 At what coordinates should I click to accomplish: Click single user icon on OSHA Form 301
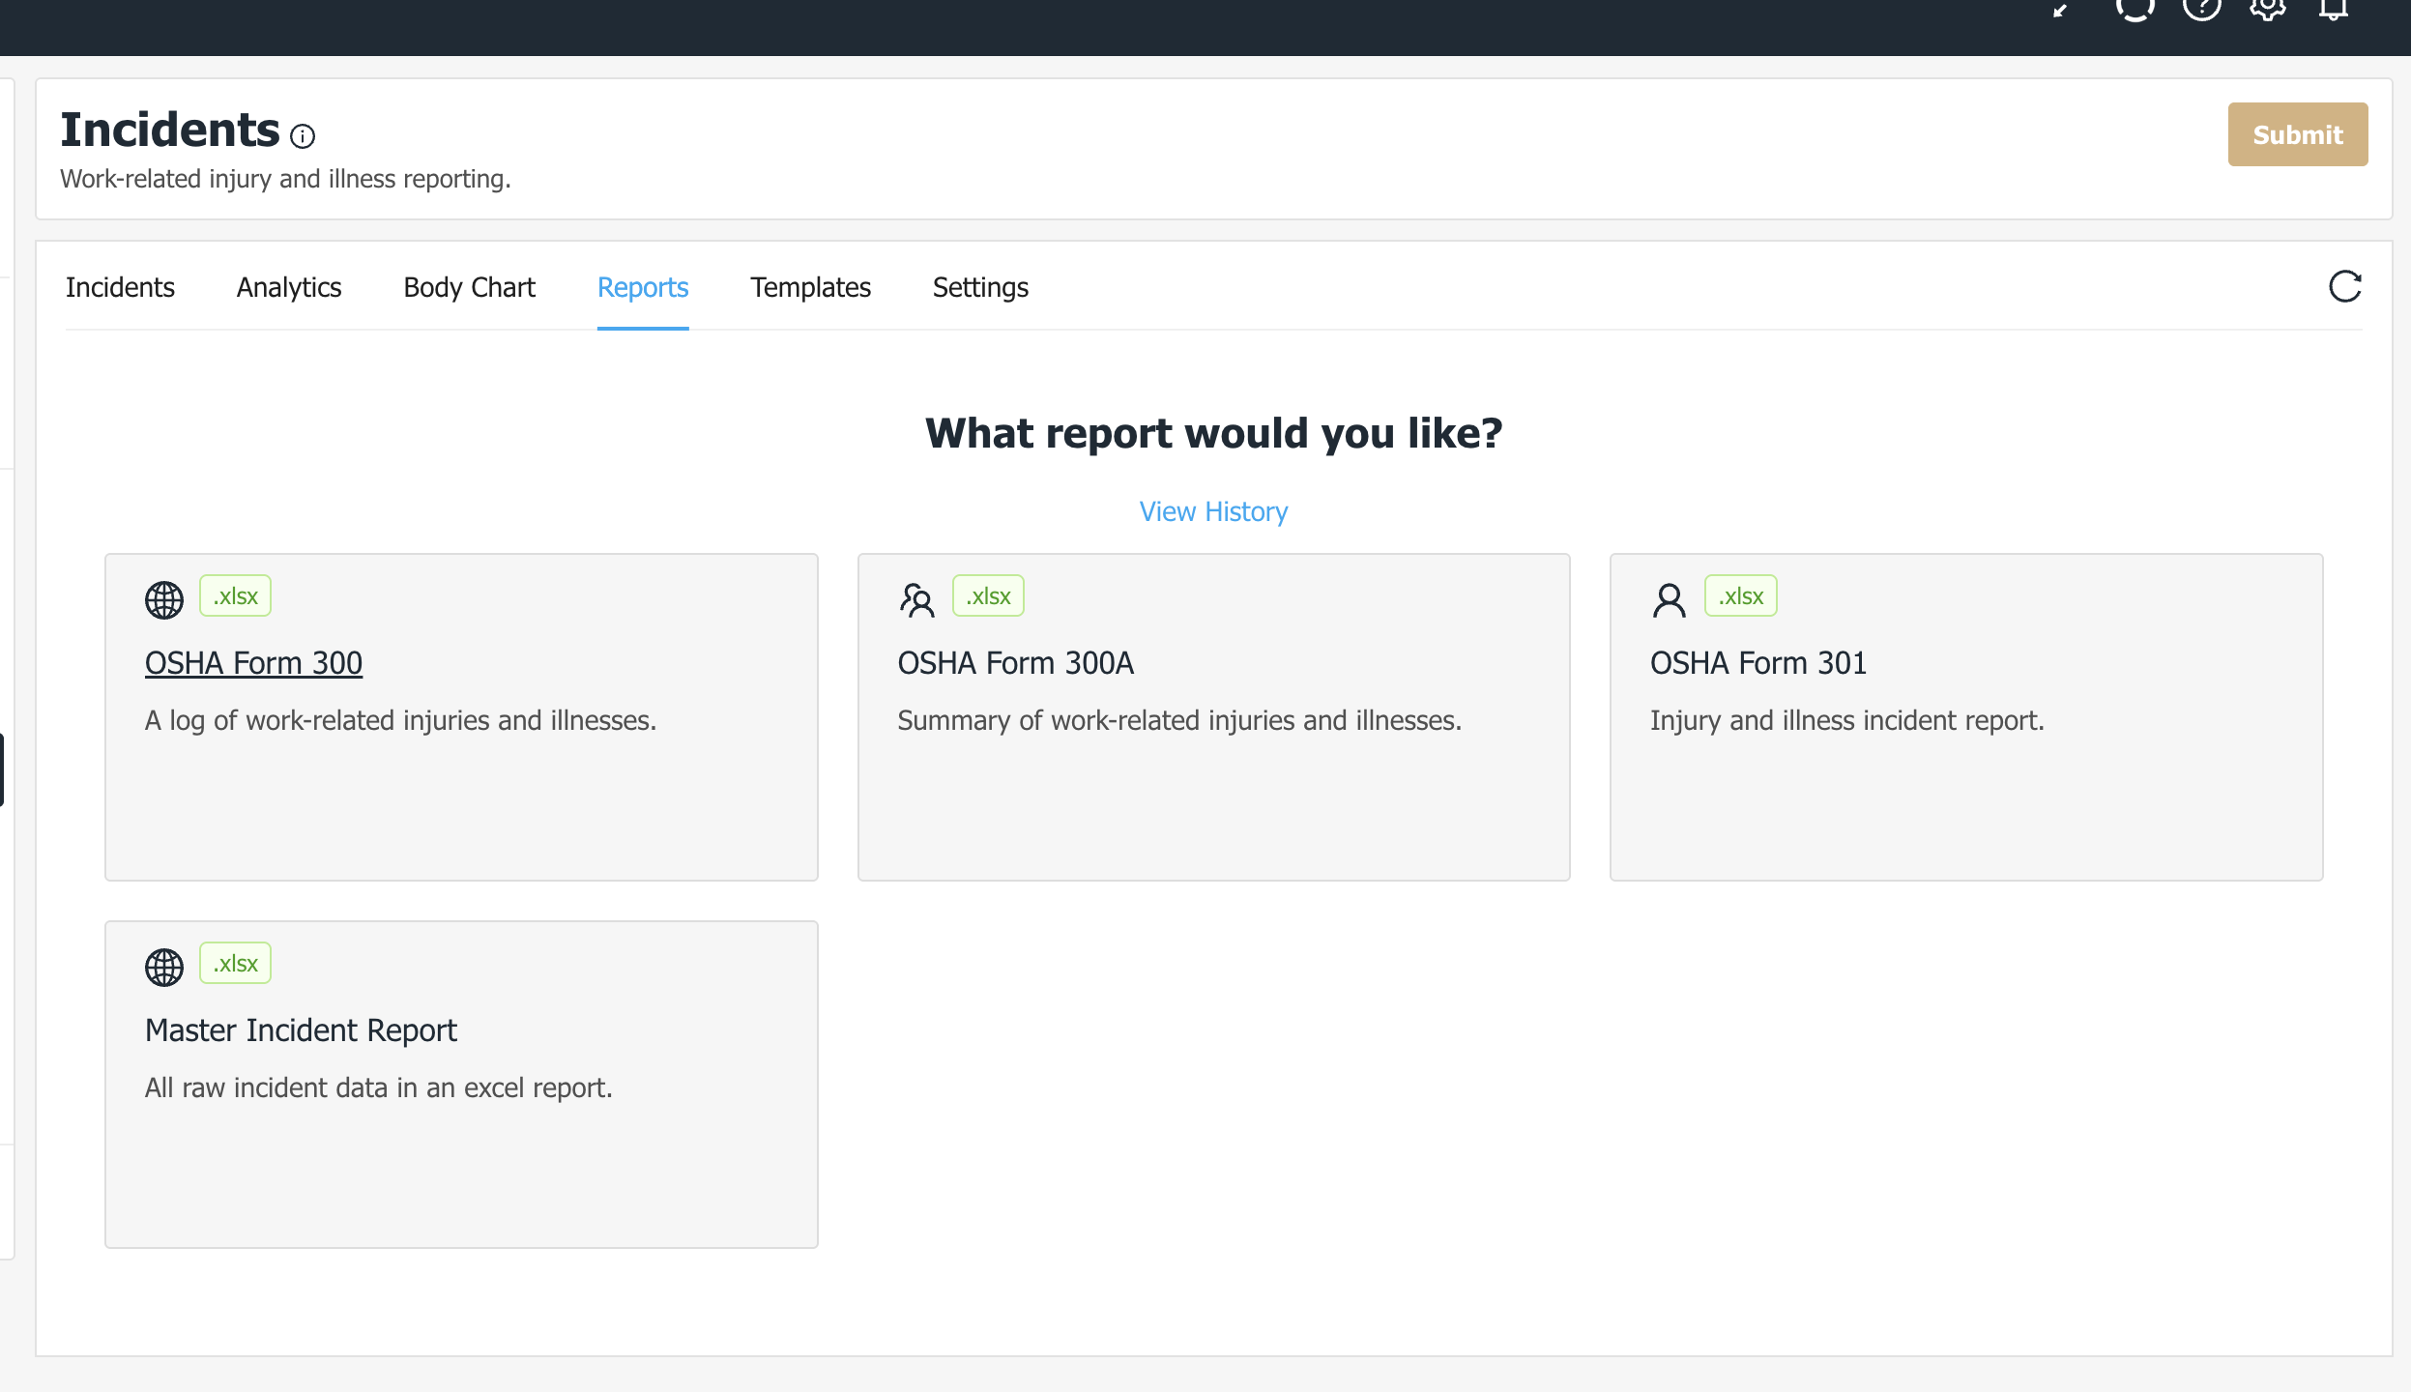tap(1669, 599)
